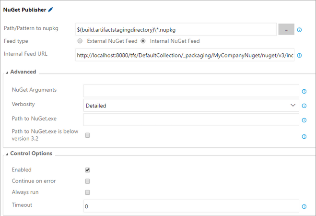
Task: Click info icon for NuGet.exe below version 3.2
Action: [304, 136]
